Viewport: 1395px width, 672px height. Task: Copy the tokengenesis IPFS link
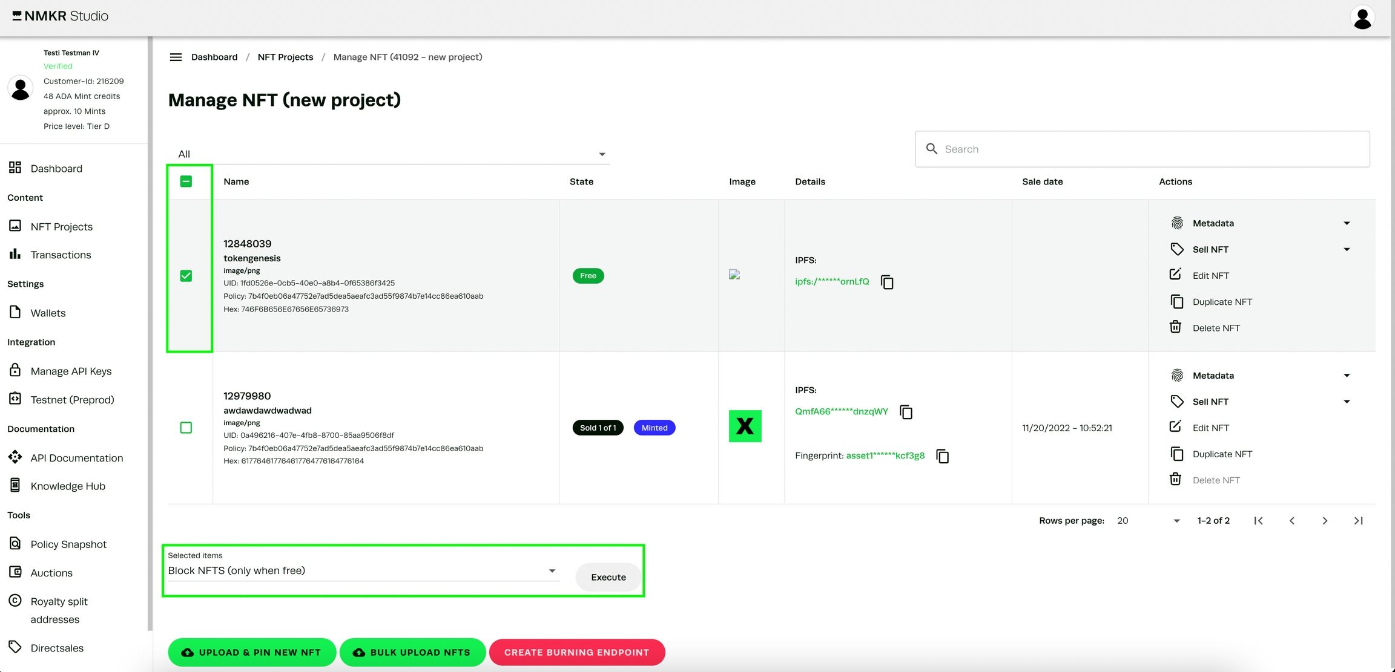click(x=887, y=282)
